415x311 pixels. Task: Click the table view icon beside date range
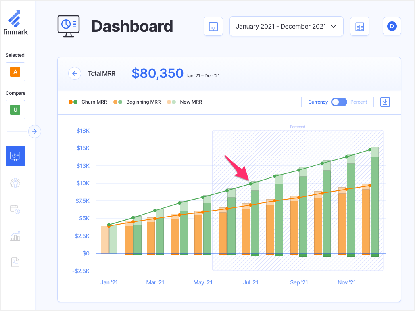pyautogui.click(x=213, y=27)
